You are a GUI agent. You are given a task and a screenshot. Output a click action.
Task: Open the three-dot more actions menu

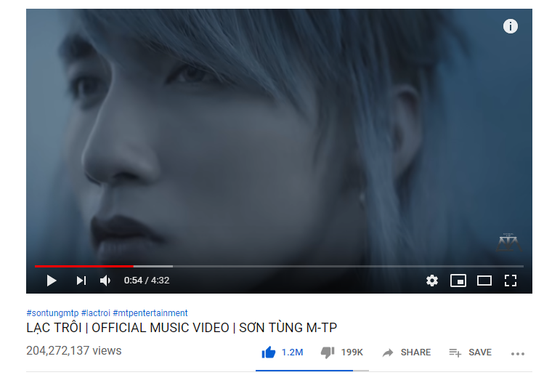tap(518, 354)
